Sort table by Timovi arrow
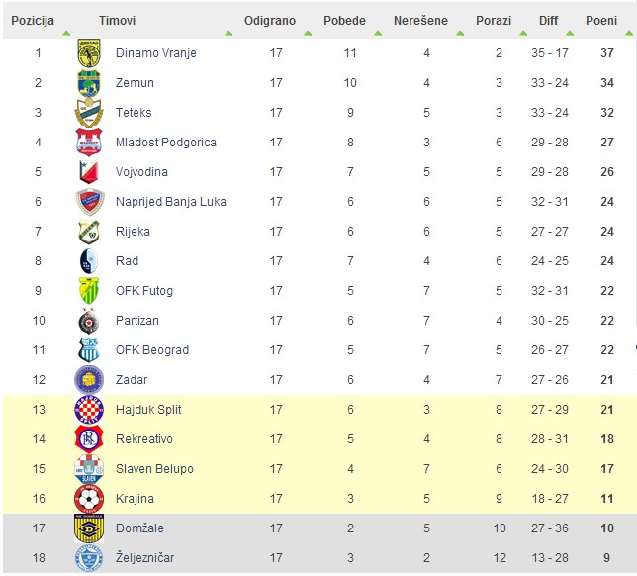Viewport: 637px width, 576px height. 228,34
